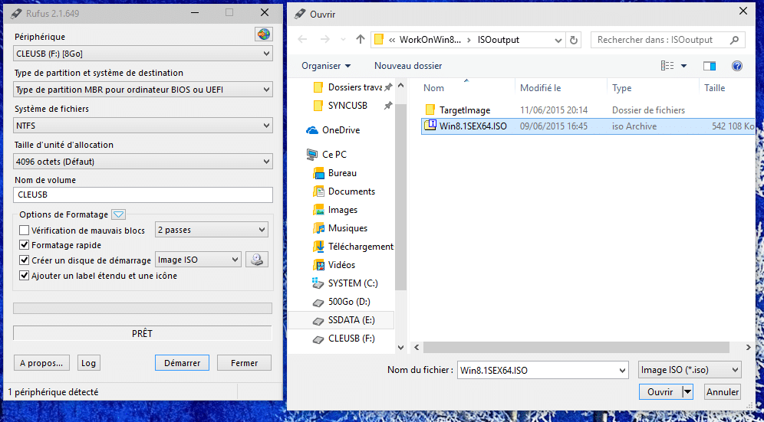The image size is (764, 422).
Task: Open the view options dropdown arrow
Action: tap(683, 66)
